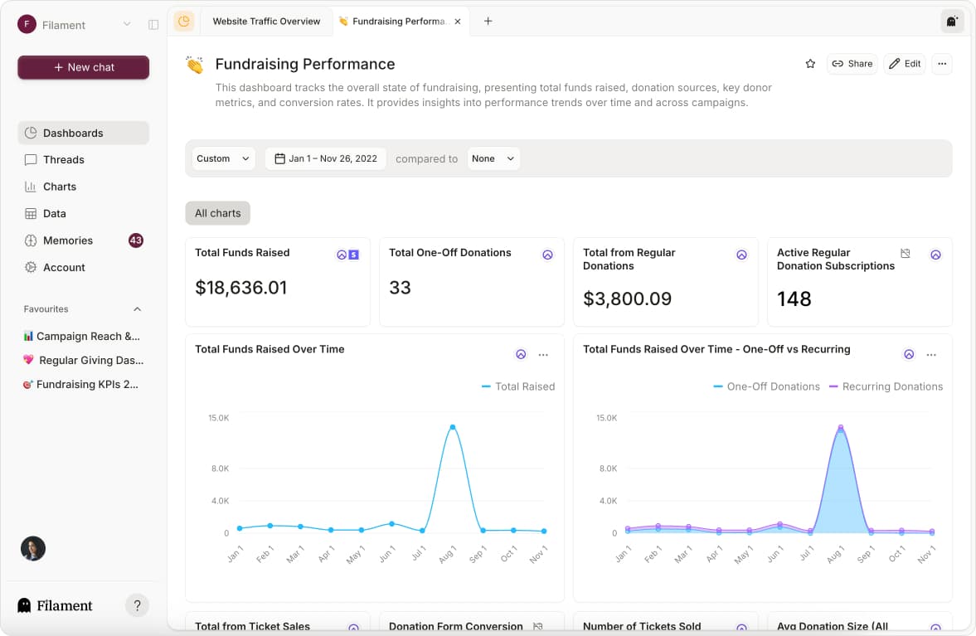Toggle the Total Raised legend entry
The image size is (976, 636).
[x=518, y=386]
